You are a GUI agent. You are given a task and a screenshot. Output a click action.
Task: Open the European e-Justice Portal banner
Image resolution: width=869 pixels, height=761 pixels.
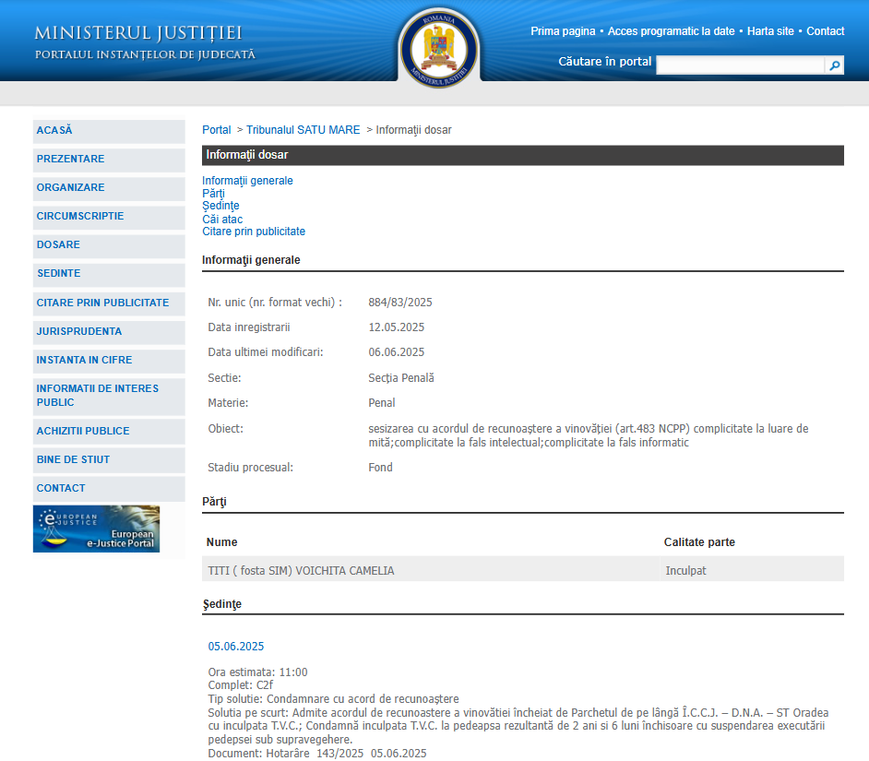pyautogui.click(x=97, y=529)
